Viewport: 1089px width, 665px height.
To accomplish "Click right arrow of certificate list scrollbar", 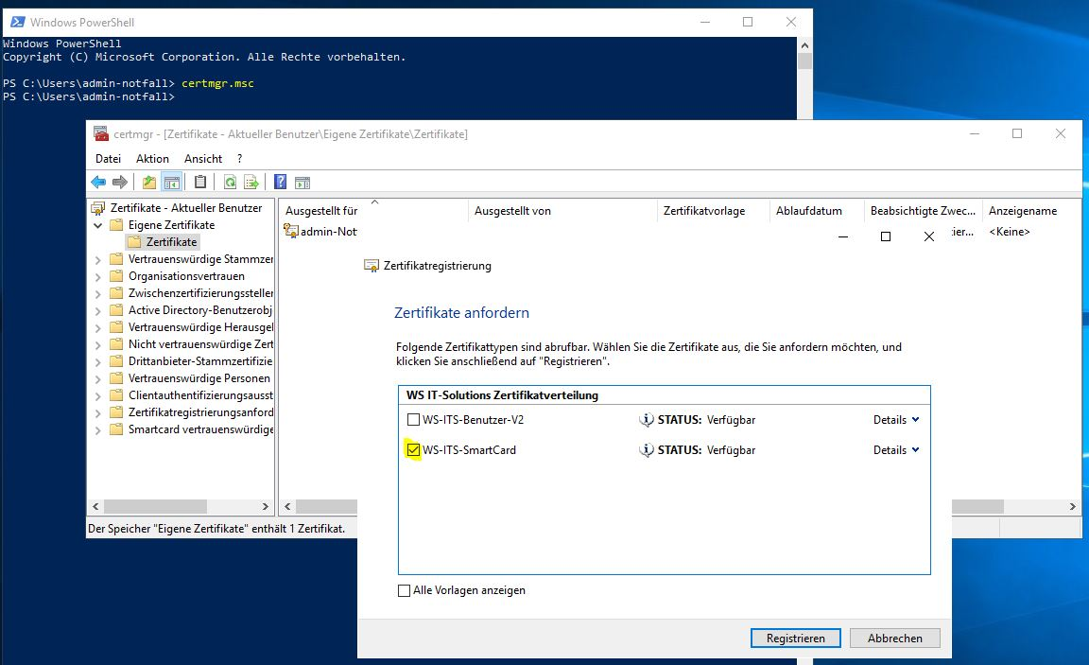I will point(1072,507).
